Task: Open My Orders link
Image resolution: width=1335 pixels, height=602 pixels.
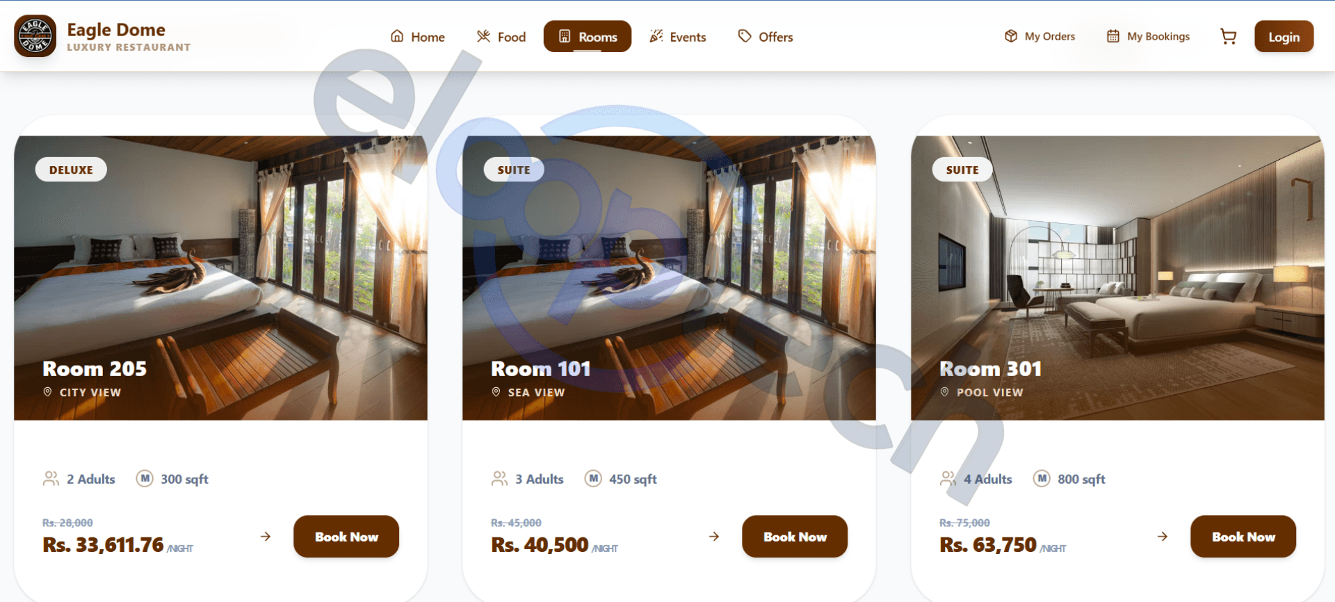Action: [x=1039, y=37]
